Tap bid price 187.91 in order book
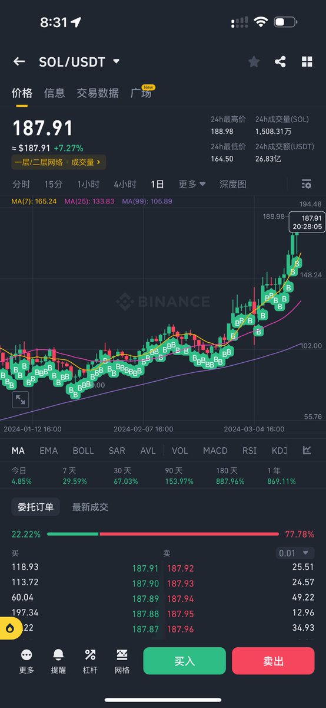The width and height of the screenshot is (326, 708). [145, 568]
